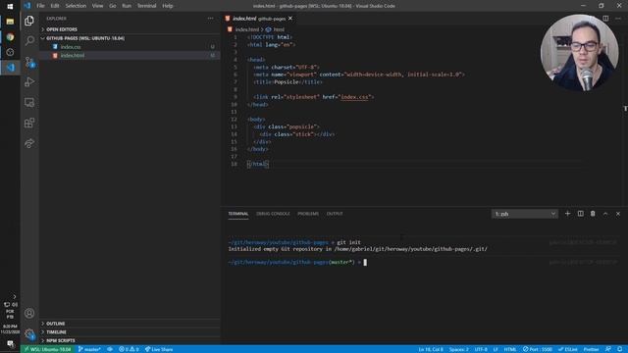Screen dimensions: 628x353
Task: Click the VS Code logo in the title bar
Action: 26,6
